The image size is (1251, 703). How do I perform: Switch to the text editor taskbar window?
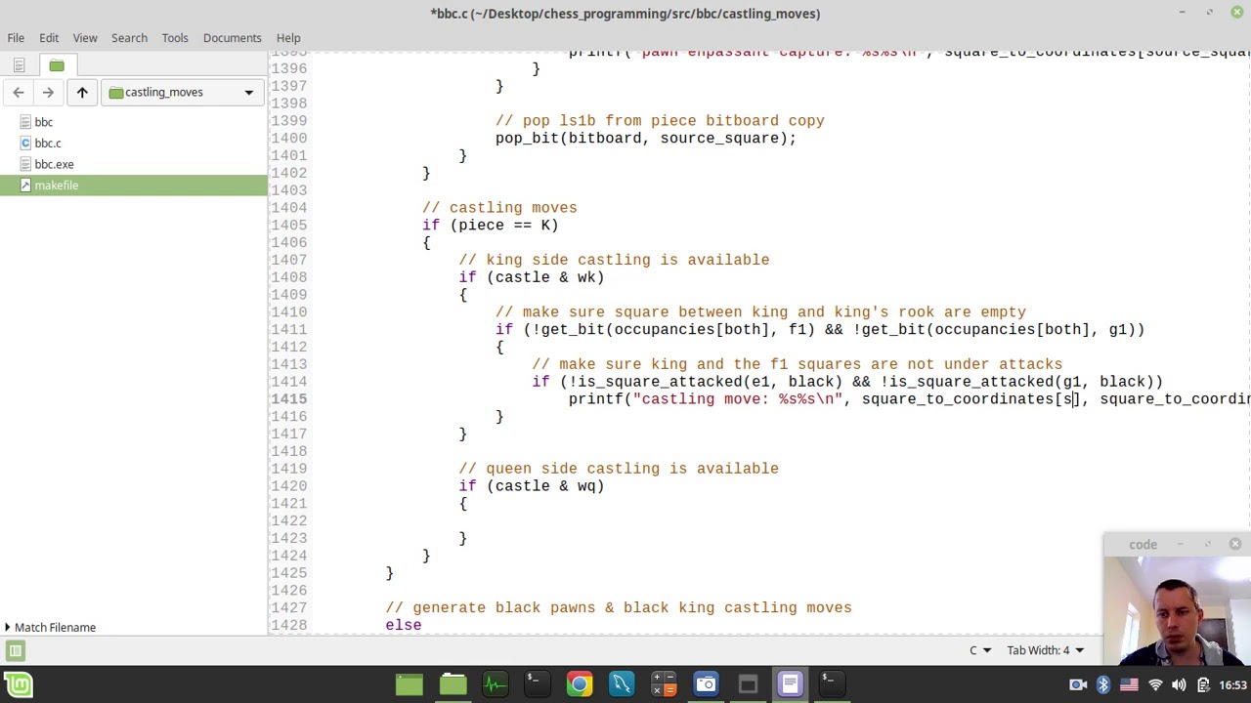[790, 684]
